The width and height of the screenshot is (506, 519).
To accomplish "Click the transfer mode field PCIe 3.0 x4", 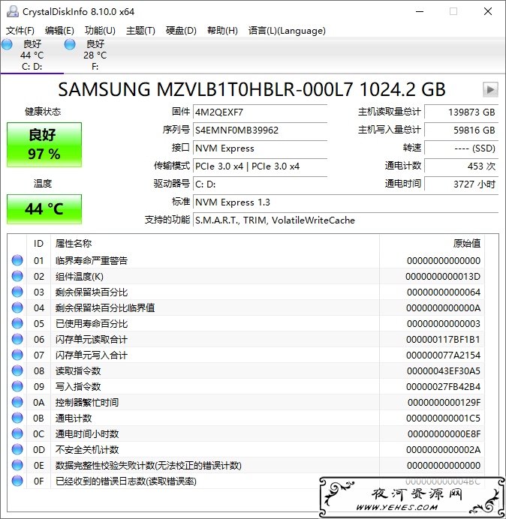I will pos(260,166).
